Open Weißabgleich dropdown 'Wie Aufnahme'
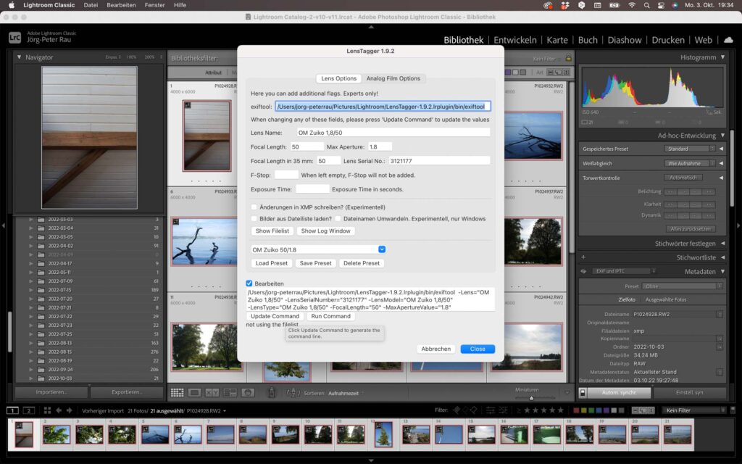The image size is (742, 464). coord(691,163)
